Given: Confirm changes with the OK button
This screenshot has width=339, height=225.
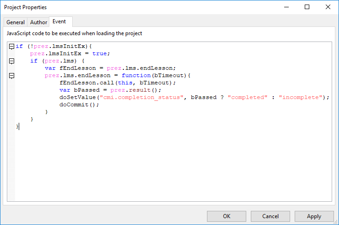Looking at the screenshot, I should 227,216.
